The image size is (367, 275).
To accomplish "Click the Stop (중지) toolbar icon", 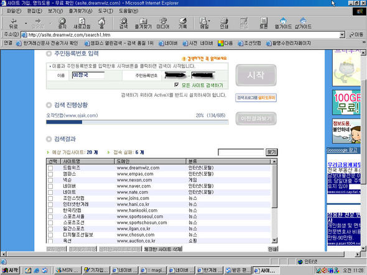I will [x=62, y=23].
